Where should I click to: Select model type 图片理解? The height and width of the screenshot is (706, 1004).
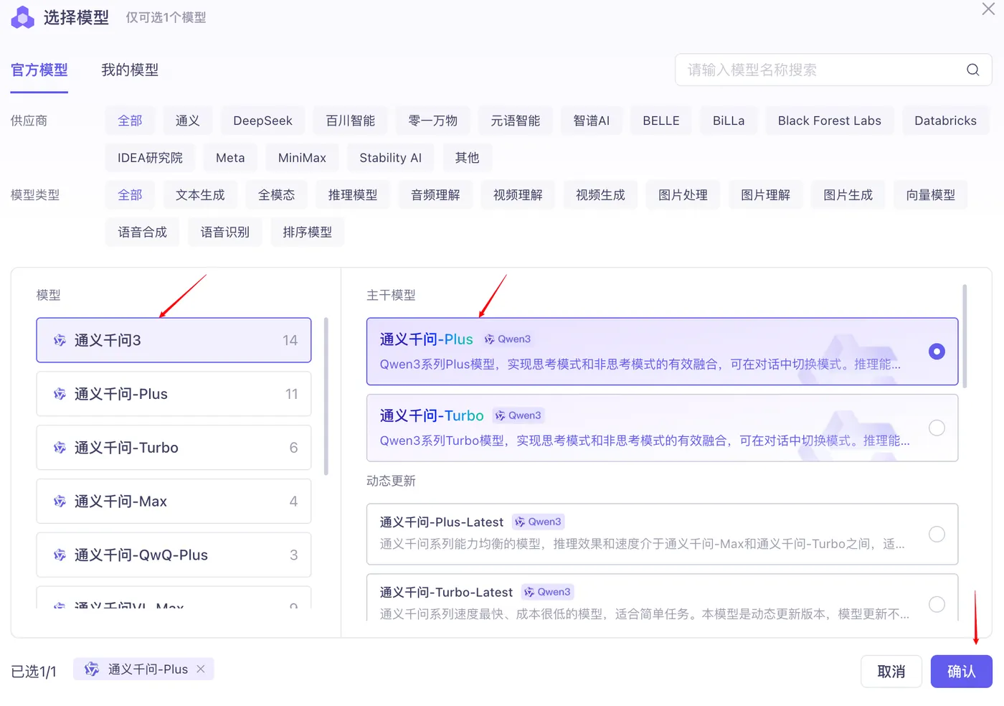tap(765, 195)
